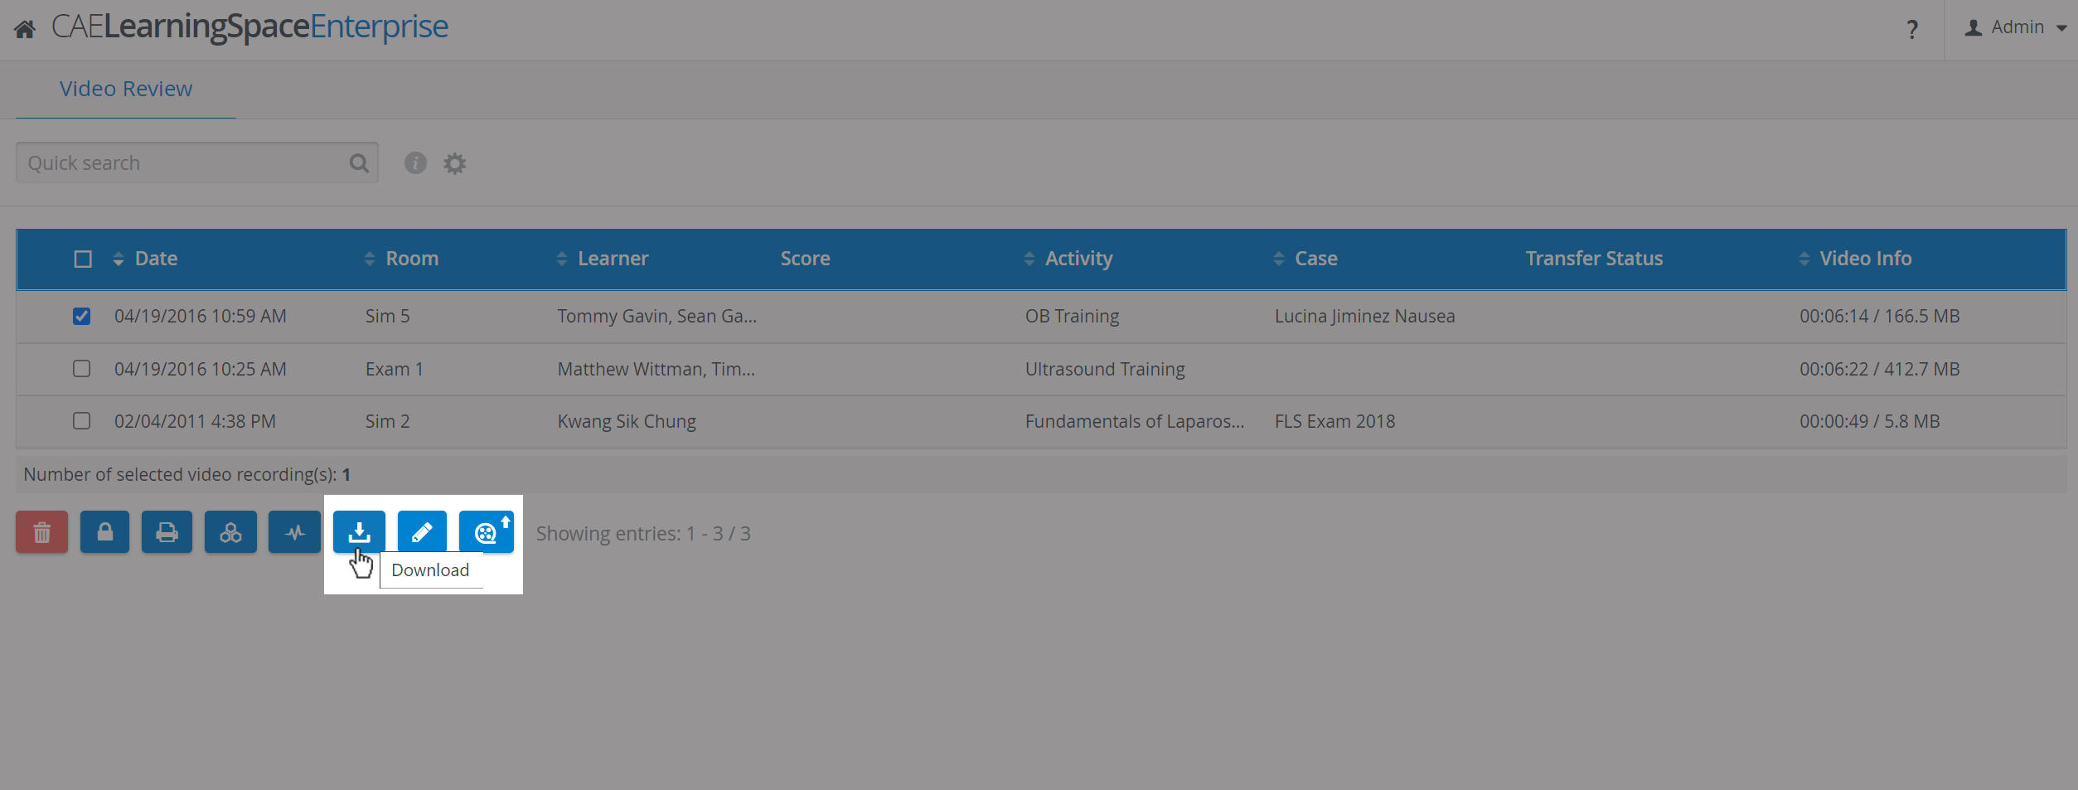2078x790 pixels.
Task: Go to home via house icon
Action: (x=25, y=30)
